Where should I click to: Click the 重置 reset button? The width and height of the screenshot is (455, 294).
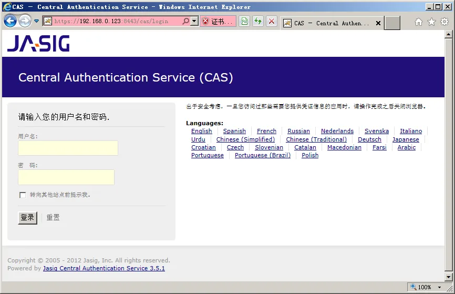(x=53, y=217)
